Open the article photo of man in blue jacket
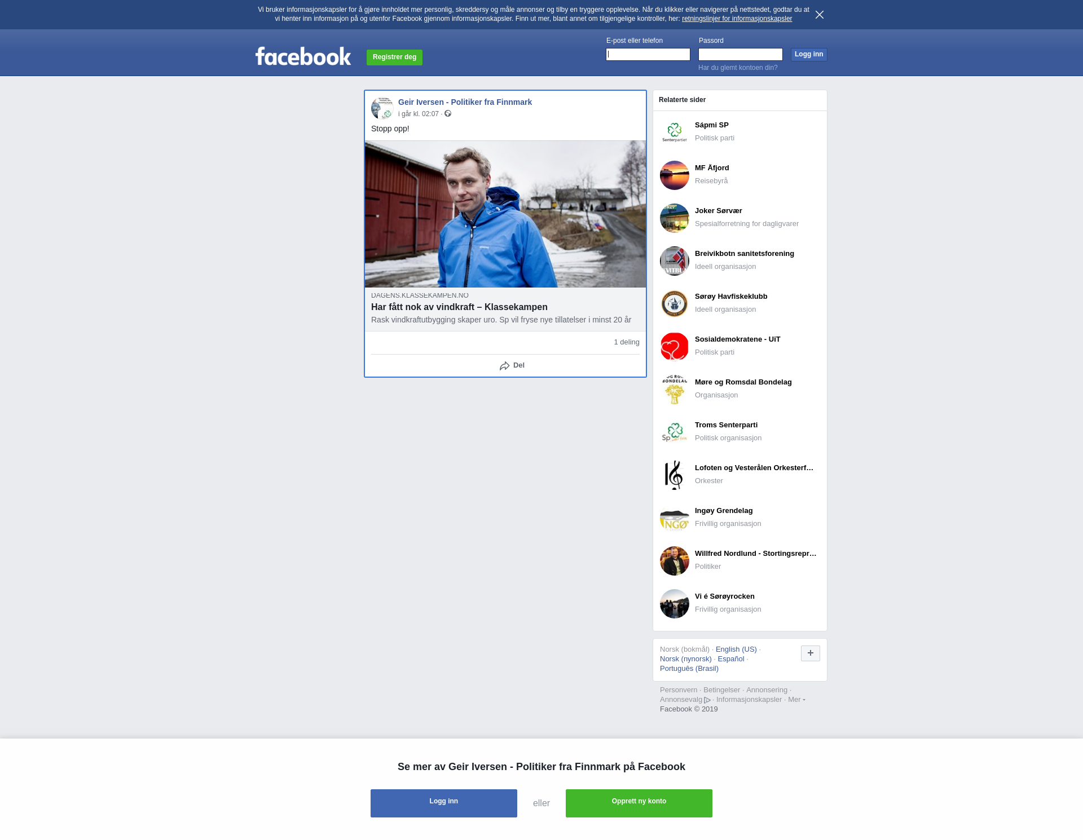The height and width of the screenshot is (840, 1083). click(505, 214)
